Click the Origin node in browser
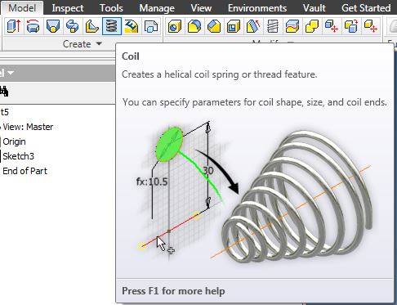 pyautogui.click(x=14, y=141)
